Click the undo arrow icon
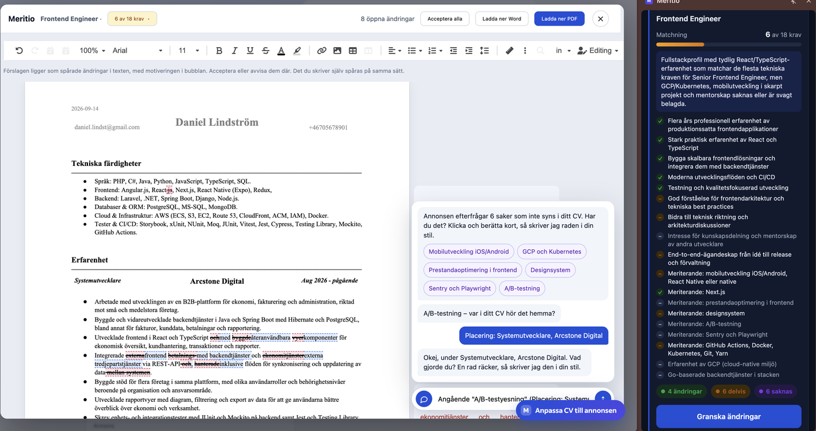The height and width of the screenshot is (431, 816). [x=19, y=51]
